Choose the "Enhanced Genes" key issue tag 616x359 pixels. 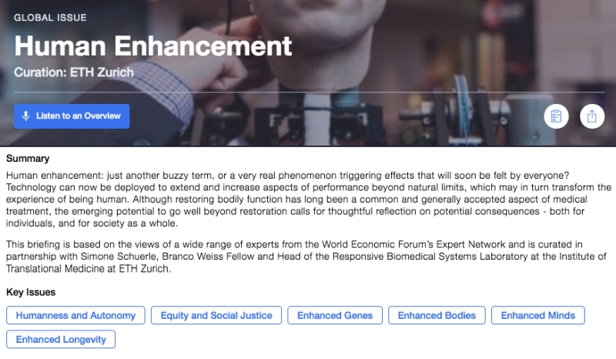pos(335,315)
